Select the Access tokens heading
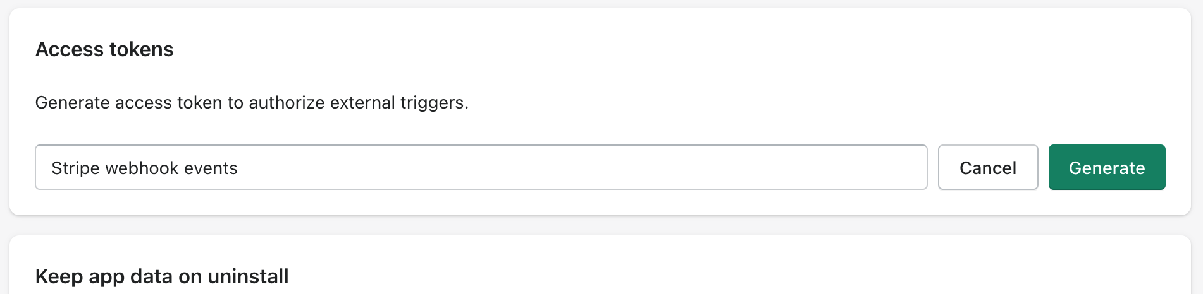The image size is (1203, 294). click(x=104, y=49)
